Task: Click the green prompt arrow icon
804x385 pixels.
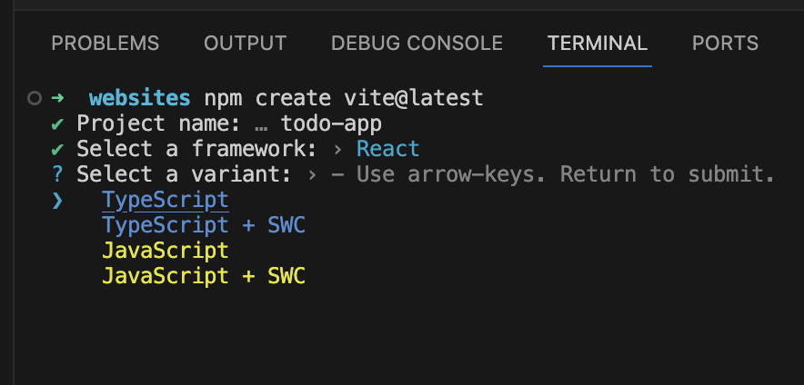Action: (x=57, y=97)
